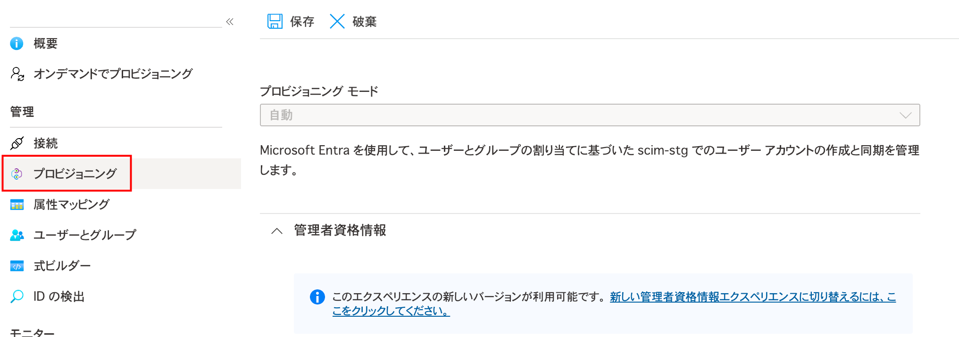The height and width of the screenshot is (337, 959).
Task: Click the discard X icon
Action: pos(337,21)
